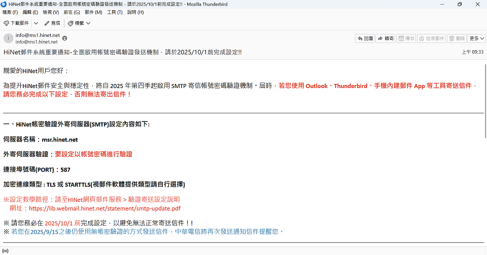Viewport: 487px width, 255px height.
Task: Open the 說明 (H) menu
Action: [135, 12]
